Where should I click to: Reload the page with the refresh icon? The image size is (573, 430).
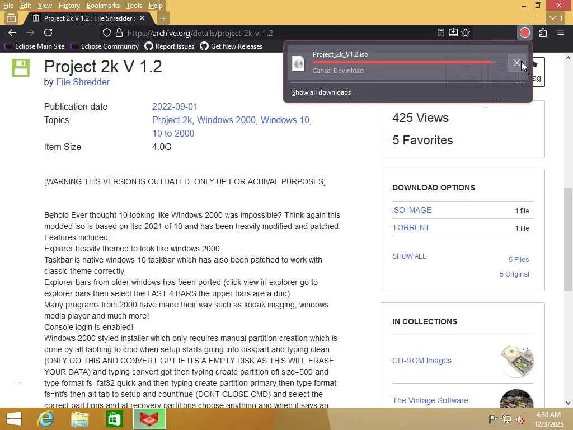point(48,33)
